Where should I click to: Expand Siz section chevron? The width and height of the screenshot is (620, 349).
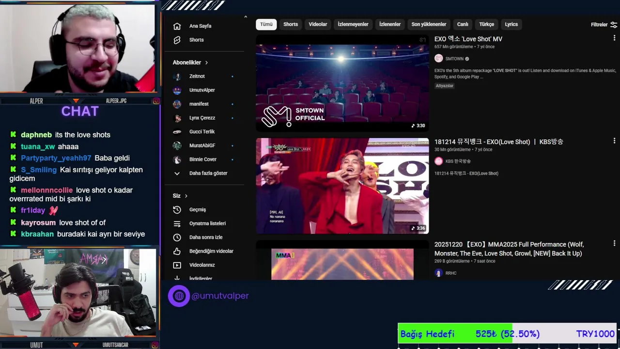(x=186, y=196)
